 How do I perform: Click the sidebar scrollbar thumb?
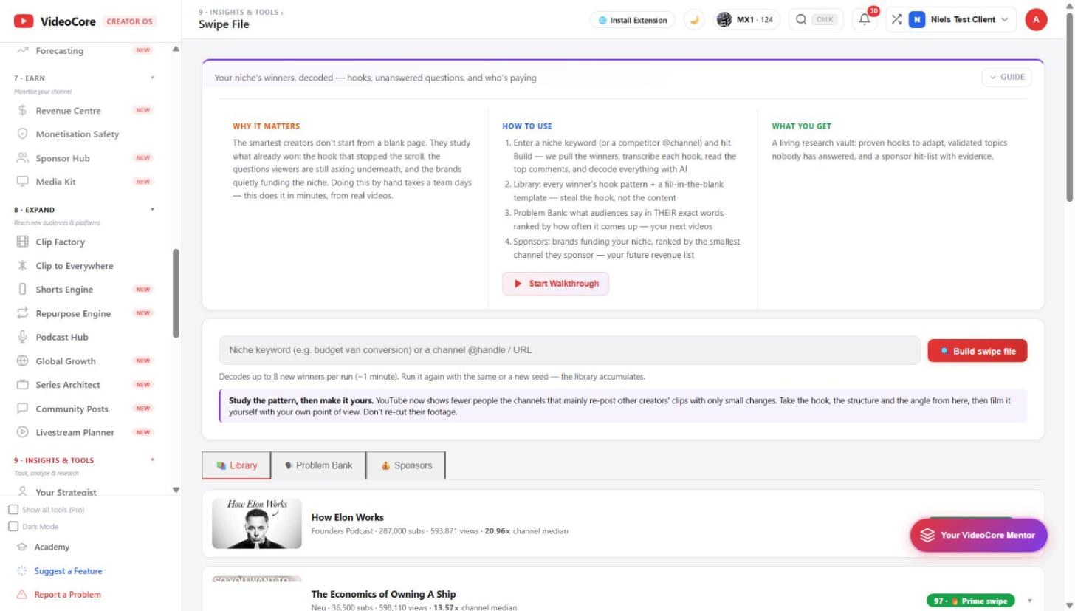176,293
